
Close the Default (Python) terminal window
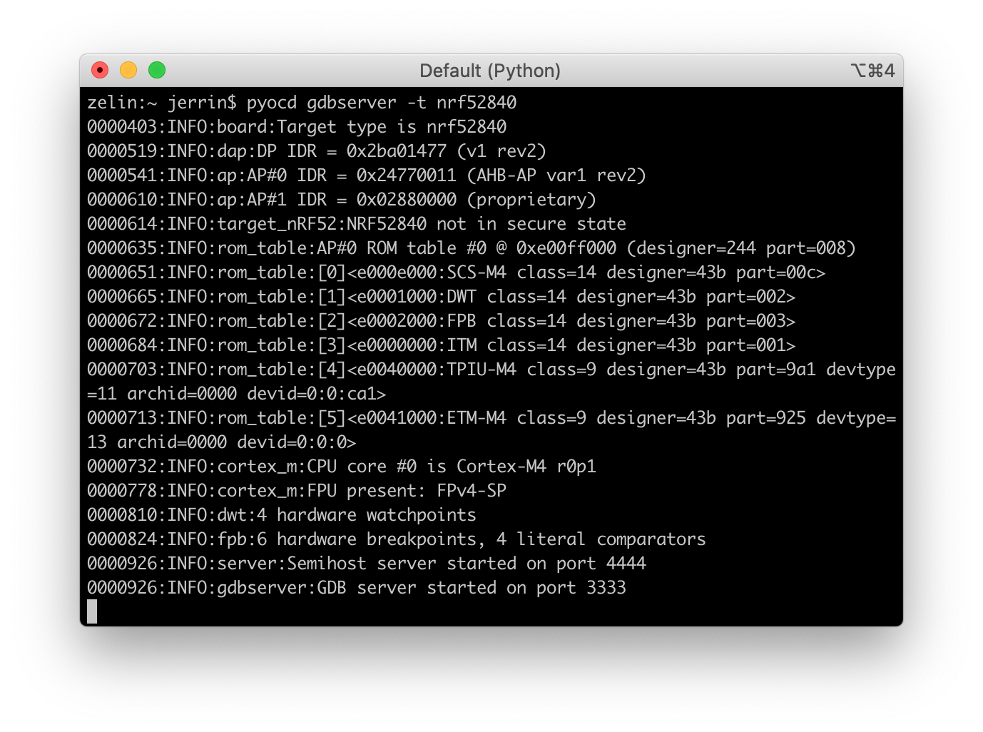coord(100,70)
